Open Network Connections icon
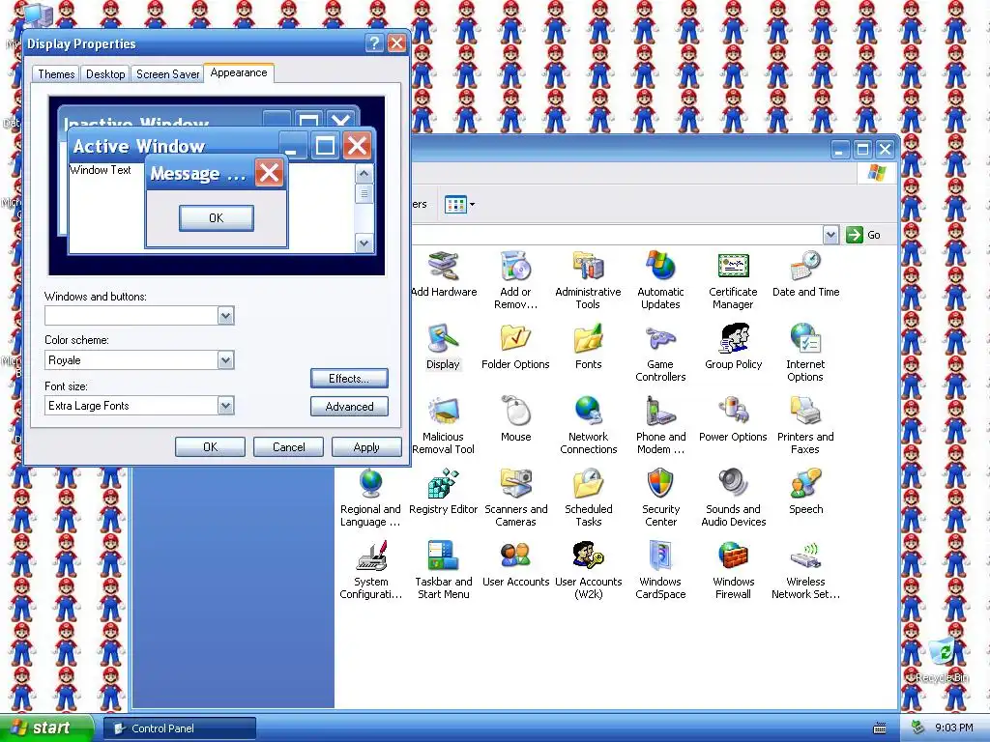990x742 pixels. click(x=589, y=425)
